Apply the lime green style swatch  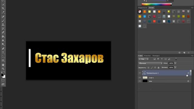coord(179,16)
